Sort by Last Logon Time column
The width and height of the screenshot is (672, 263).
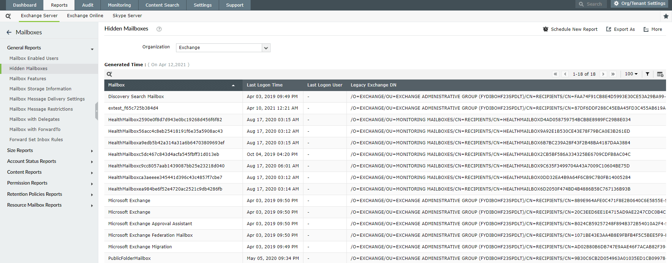(265, 85)
